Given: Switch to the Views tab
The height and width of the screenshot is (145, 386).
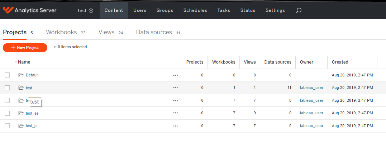Looking at the screenshot, I should point(106,32).
